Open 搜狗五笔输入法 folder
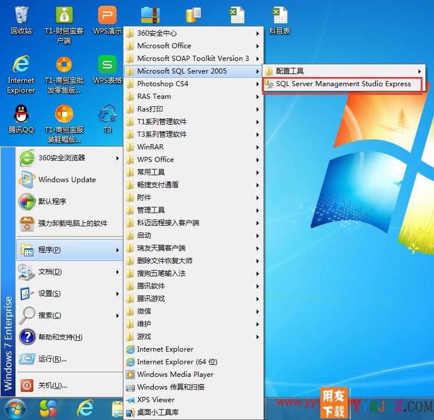434x420 pixels. (193, 273)
